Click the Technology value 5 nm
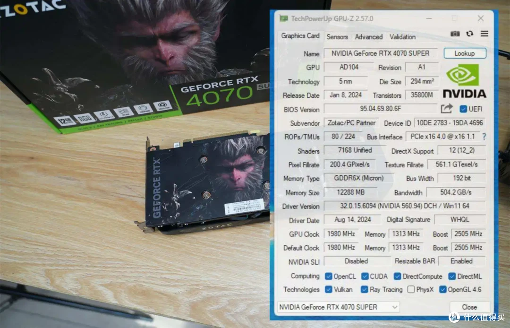Viewport: 510px width, 328px height. (345, 81)
